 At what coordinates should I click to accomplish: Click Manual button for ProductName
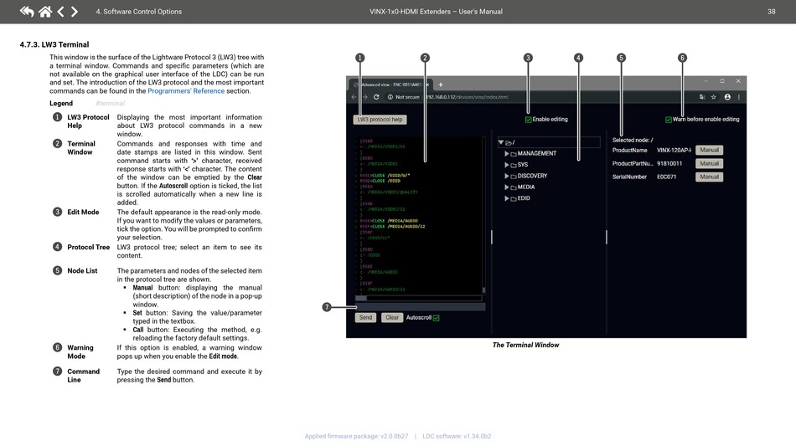click(709, 150)
